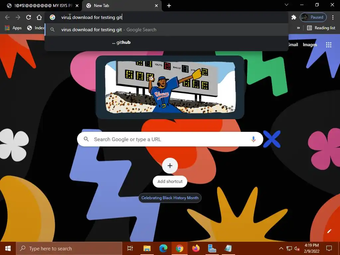Screen dimensions: 340x255
Task: Go back using the browser back arrow
Action: coord(7,17)
